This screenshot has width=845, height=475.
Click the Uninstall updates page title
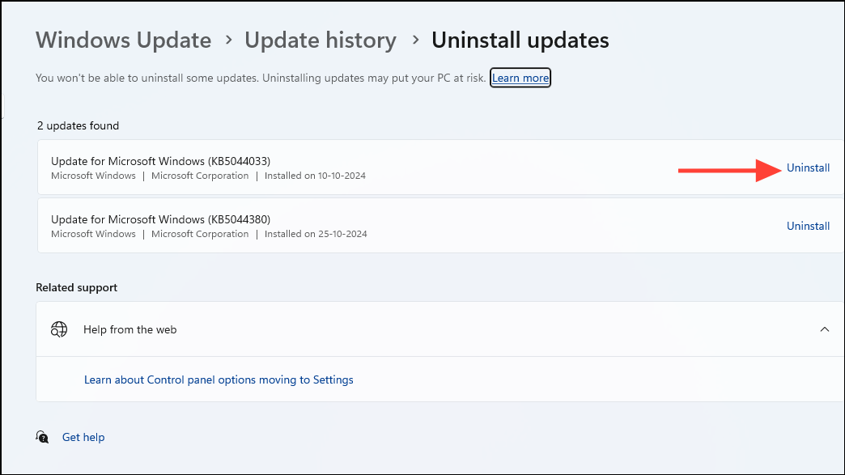pyautogui.click(x=520, y=40)
